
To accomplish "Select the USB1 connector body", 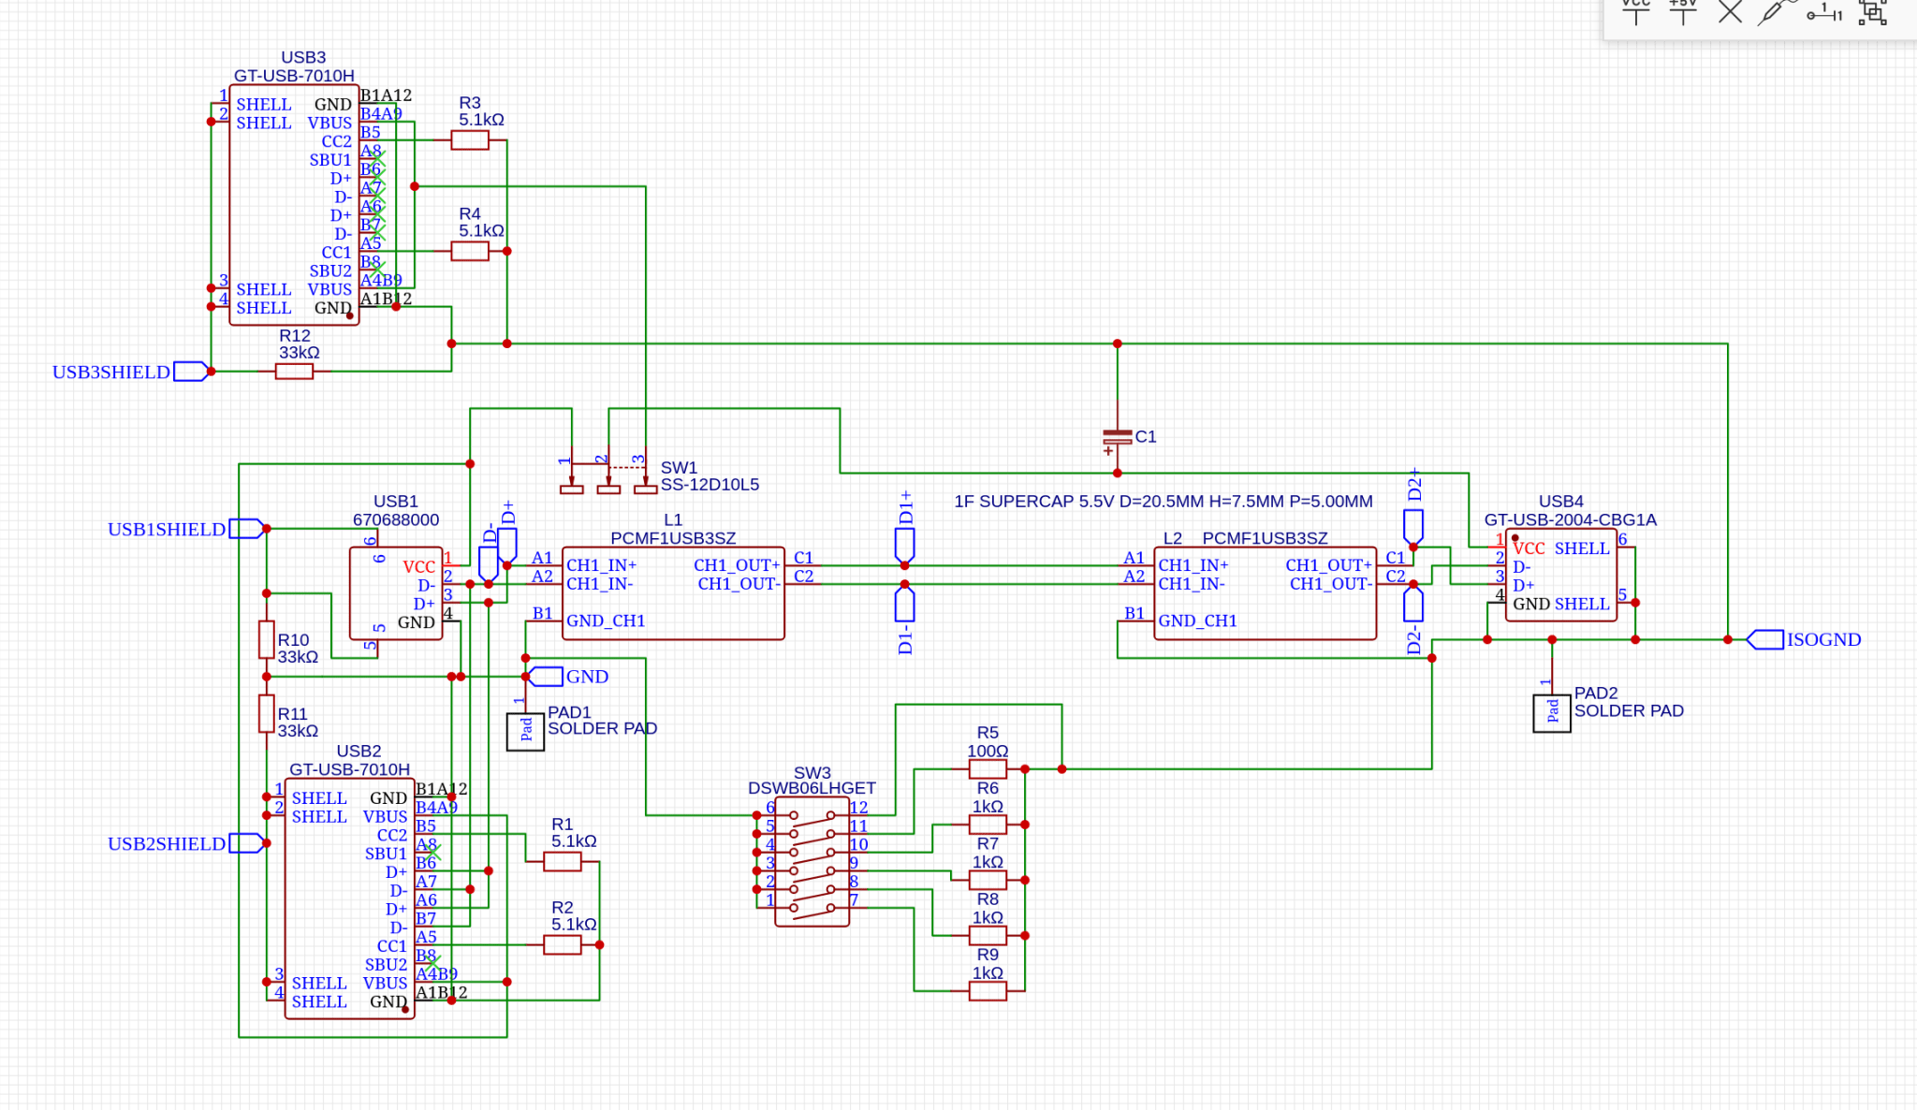I will (x=396, y=593).
